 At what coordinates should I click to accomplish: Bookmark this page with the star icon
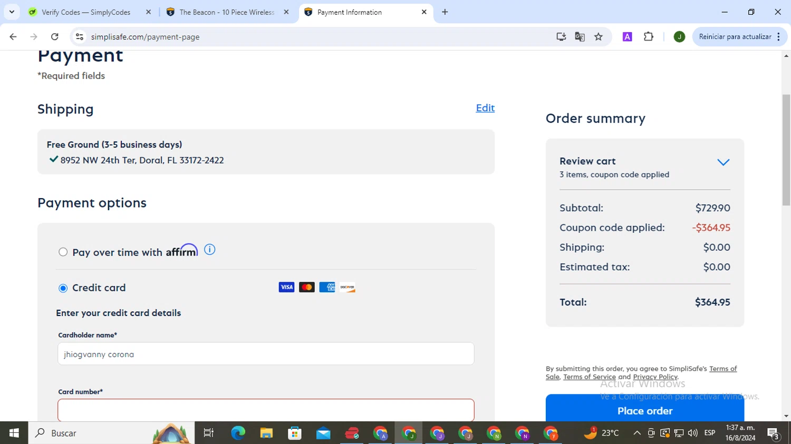[599, 37]
